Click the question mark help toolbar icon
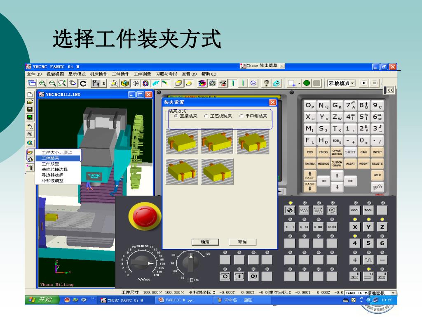The height and width of the screenshot is (317, 422). point(266,83)
